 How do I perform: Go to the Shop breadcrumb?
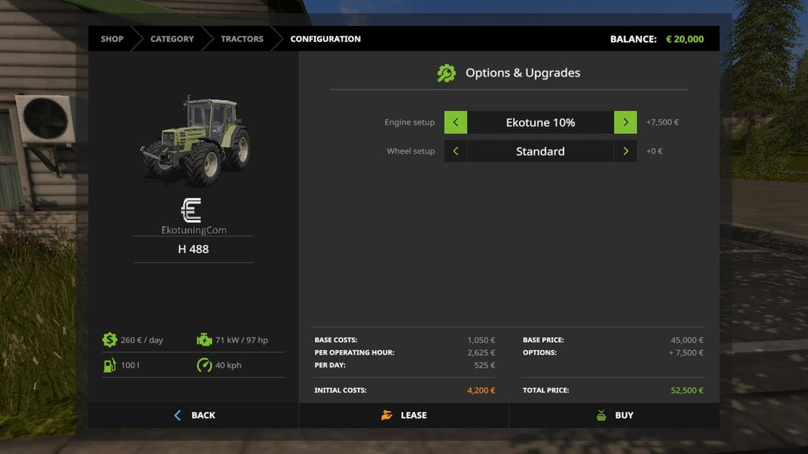coord(112,39)
